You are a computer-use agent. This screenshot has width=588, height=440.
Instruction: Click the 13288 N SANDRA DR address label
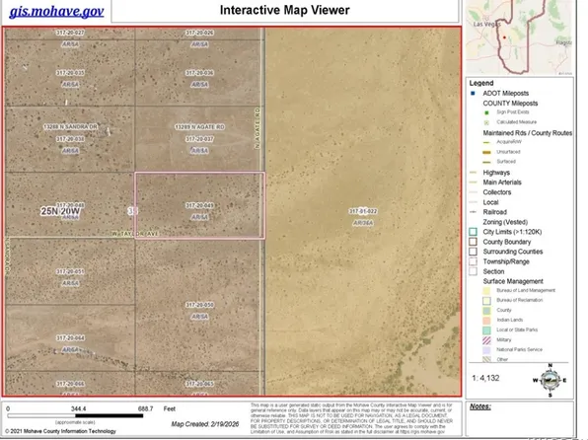click(70, 127)
